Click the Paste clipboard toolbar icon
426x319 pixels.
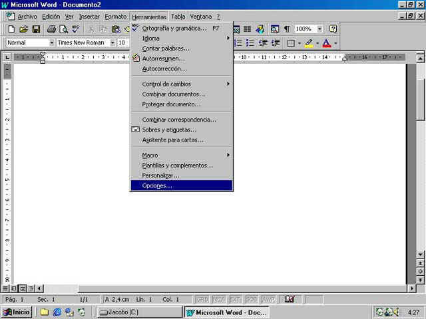click(x=116, y=29)
